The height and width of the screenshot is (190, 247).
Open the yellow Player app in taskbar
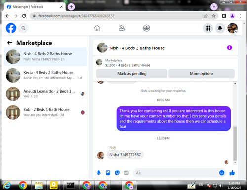(53, 185)
